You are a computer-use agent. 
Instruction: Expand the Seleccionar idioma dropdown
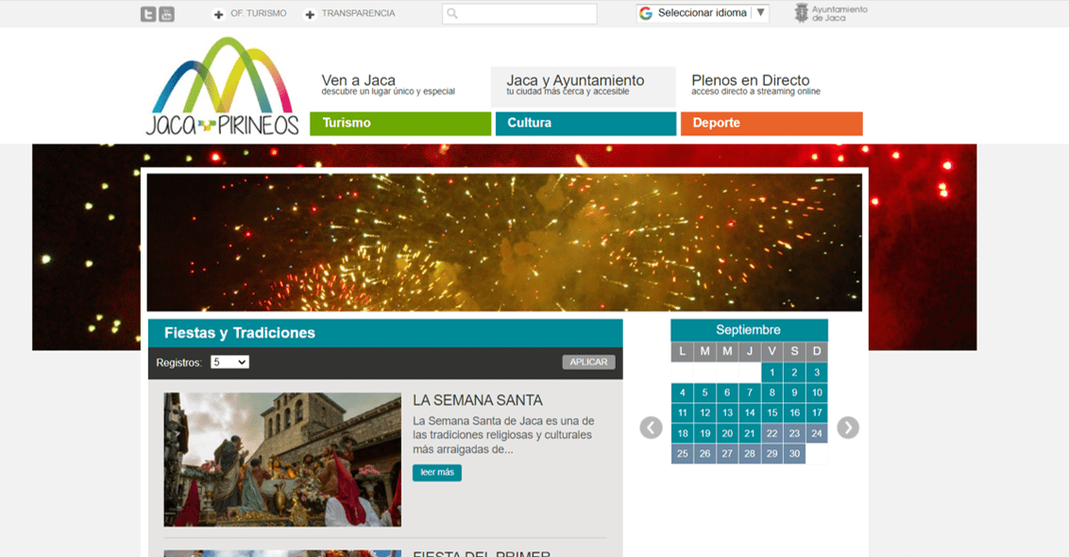(x=703, y=13)
